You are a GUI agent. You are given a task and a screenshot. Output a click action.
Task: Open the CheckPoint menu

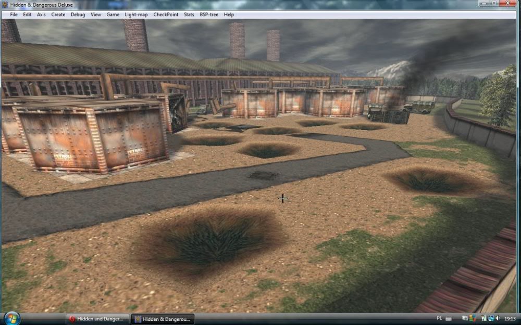point(166,15)
